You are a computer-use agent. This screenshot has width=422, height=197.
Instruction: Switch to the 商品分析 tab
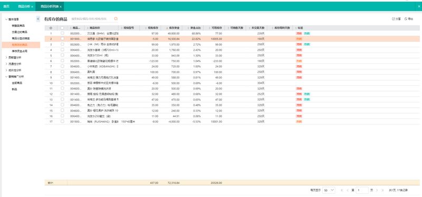[24, 6]
